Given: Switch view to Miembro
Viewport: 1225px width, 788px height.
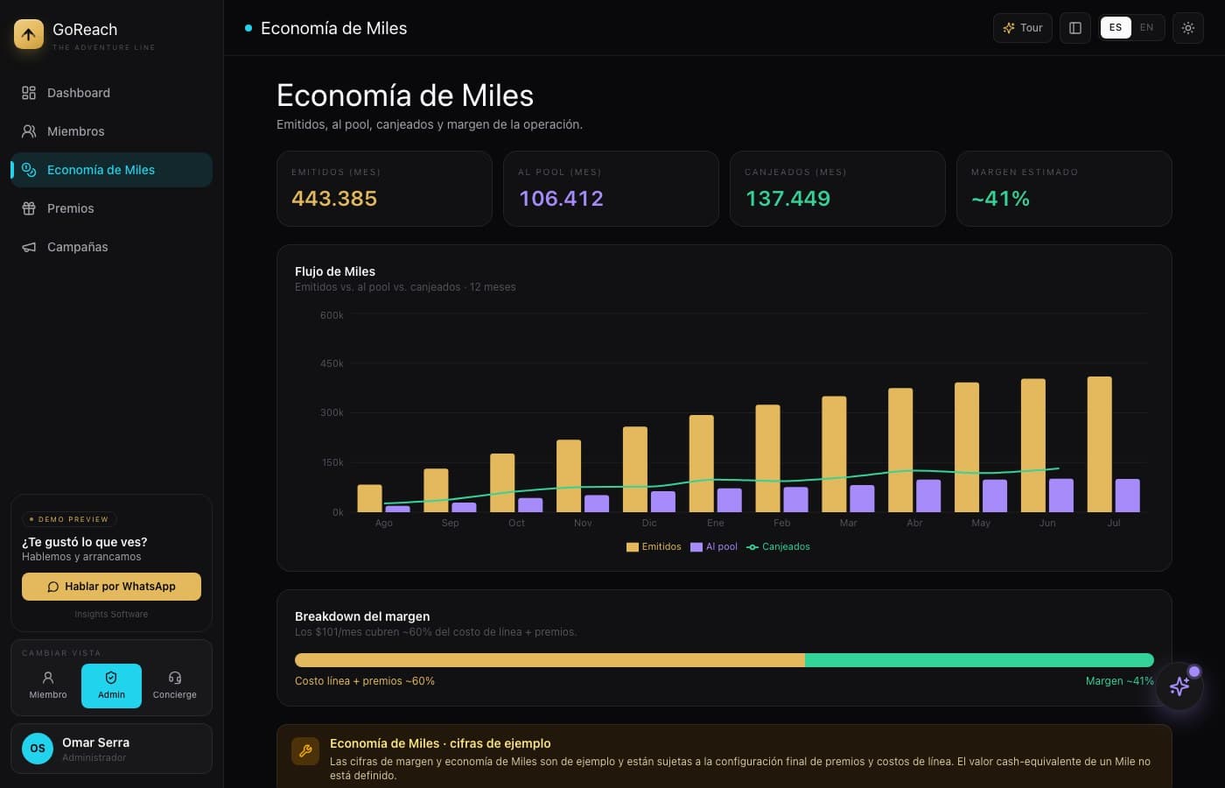Looking at the screenshot, I should [x=48, y=686].
